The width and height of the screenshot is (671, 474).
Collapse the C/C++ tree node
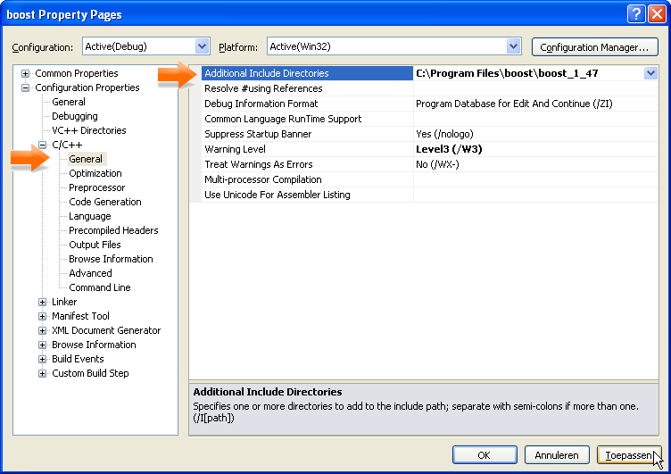[x=42, y=145]
